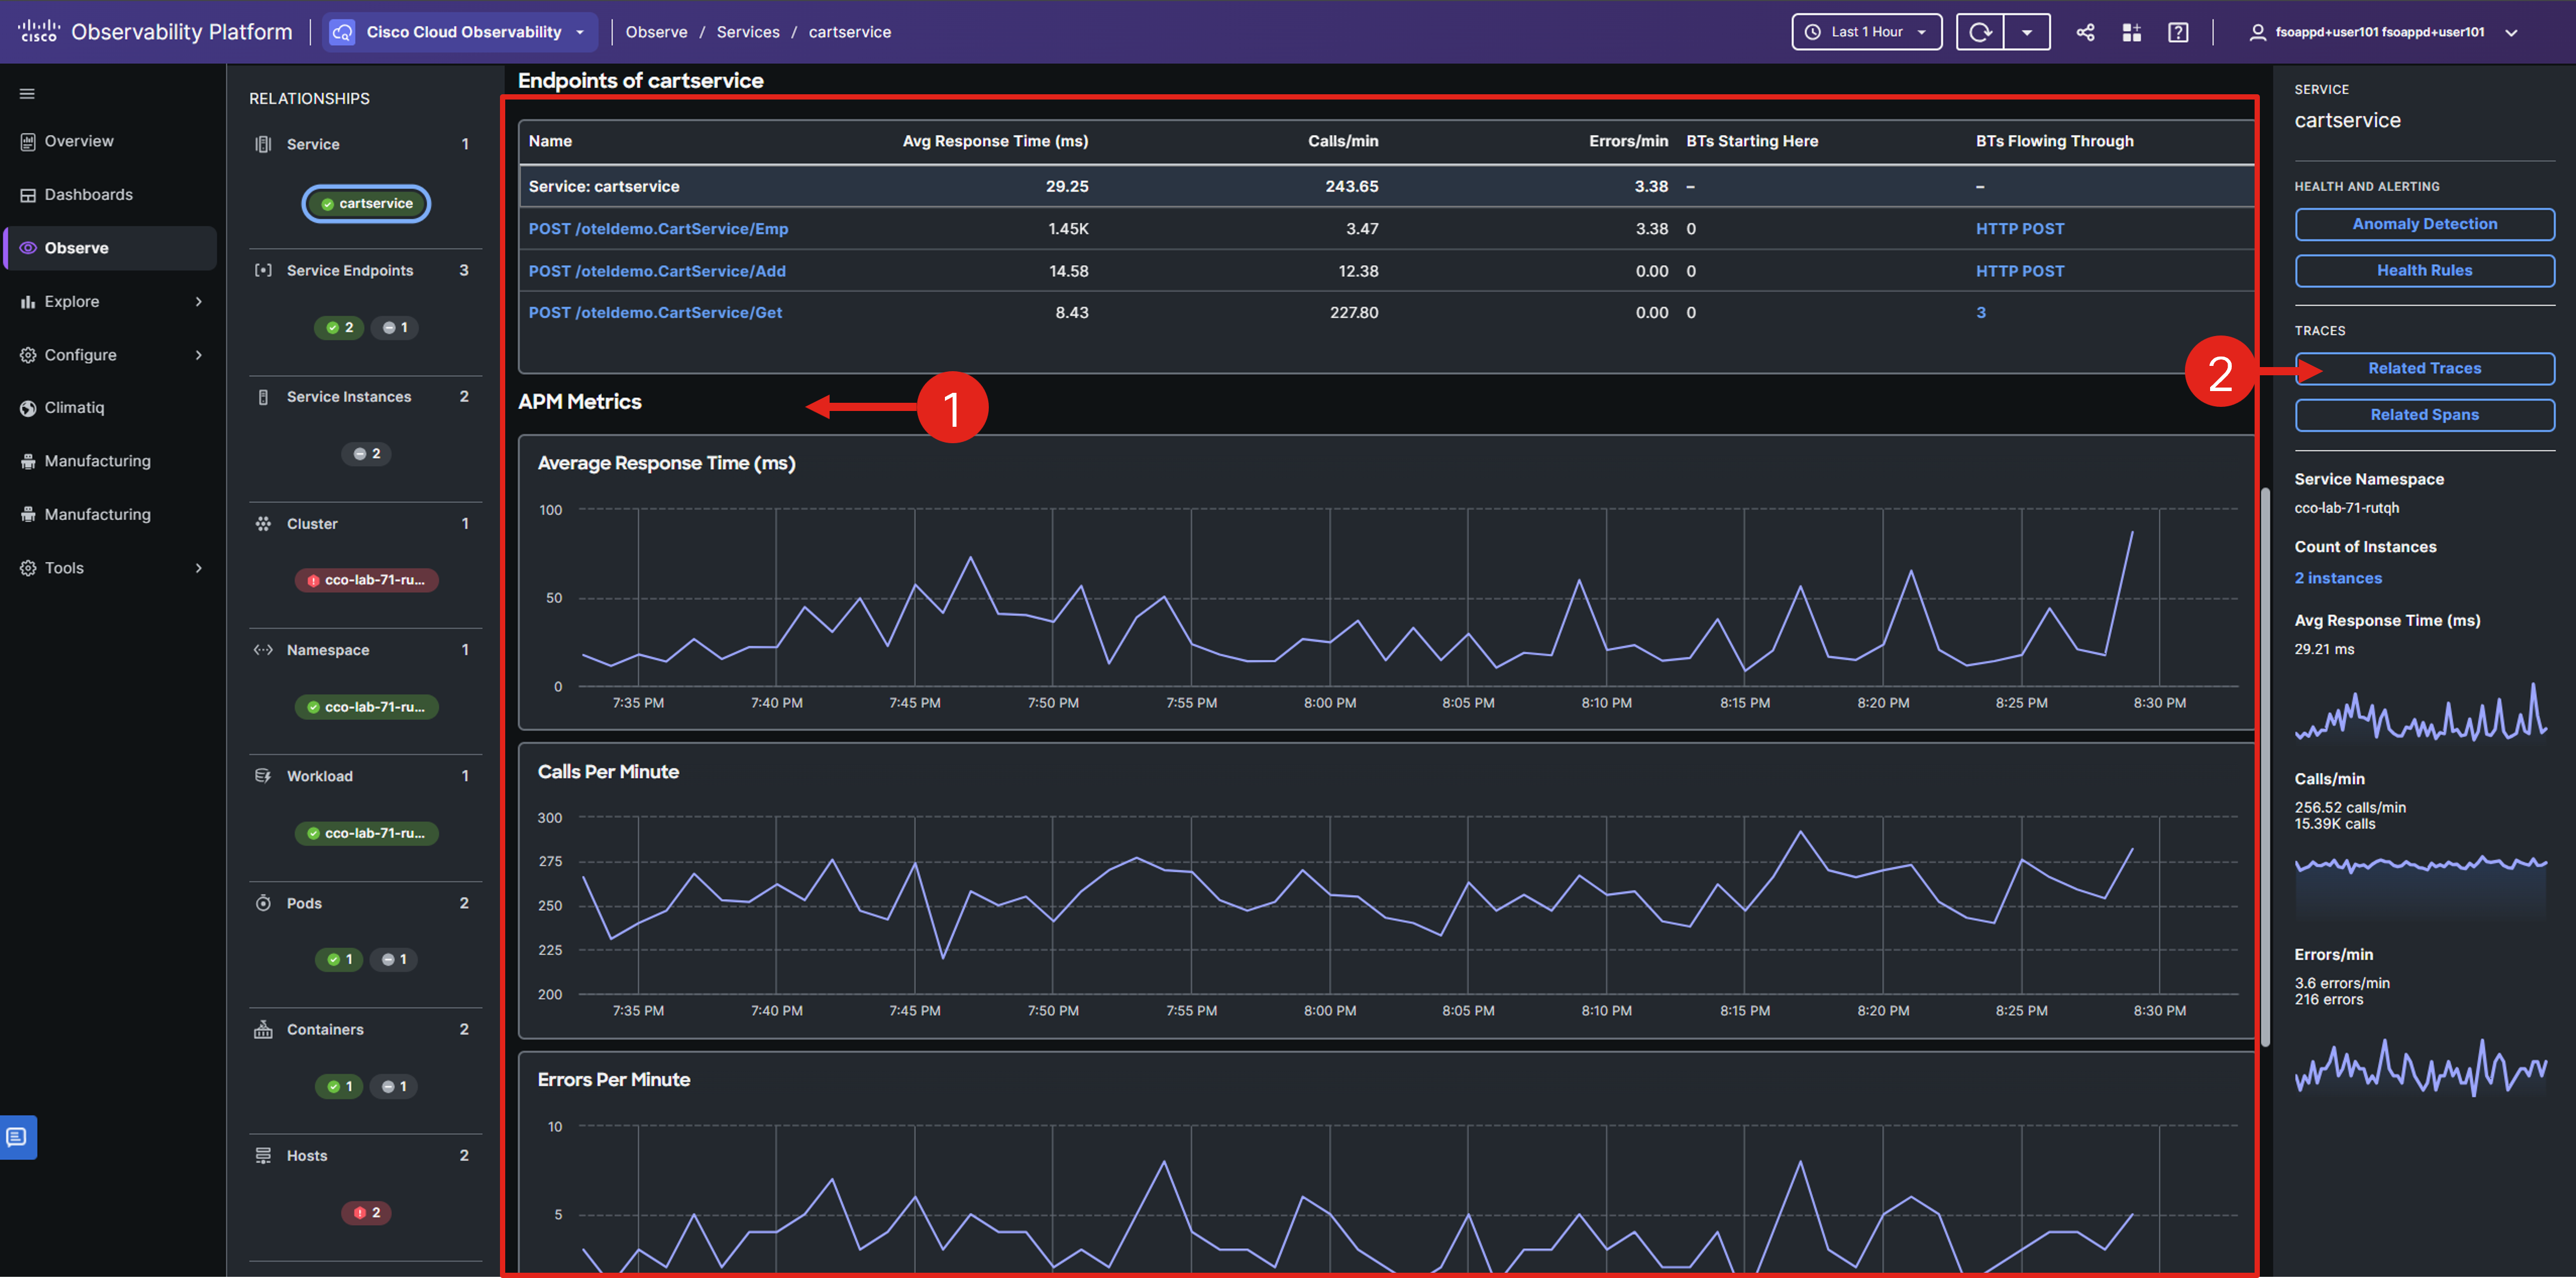Open the help question mark icon
This screenshot has width=2576, height=1278.
2178,32
